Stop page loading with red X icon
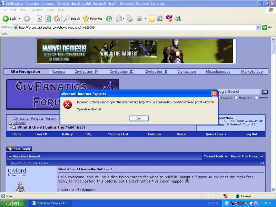This screenshot has width=276, height=207. point(39,19)
